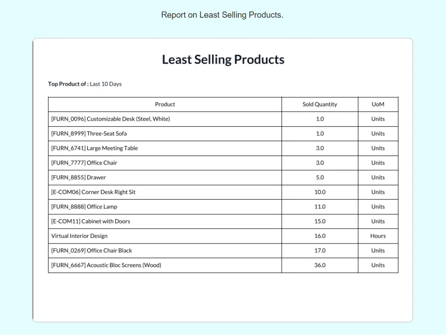Select the 'Last 10 Days' period text
The image size is (446, 335).
[105, 84]
